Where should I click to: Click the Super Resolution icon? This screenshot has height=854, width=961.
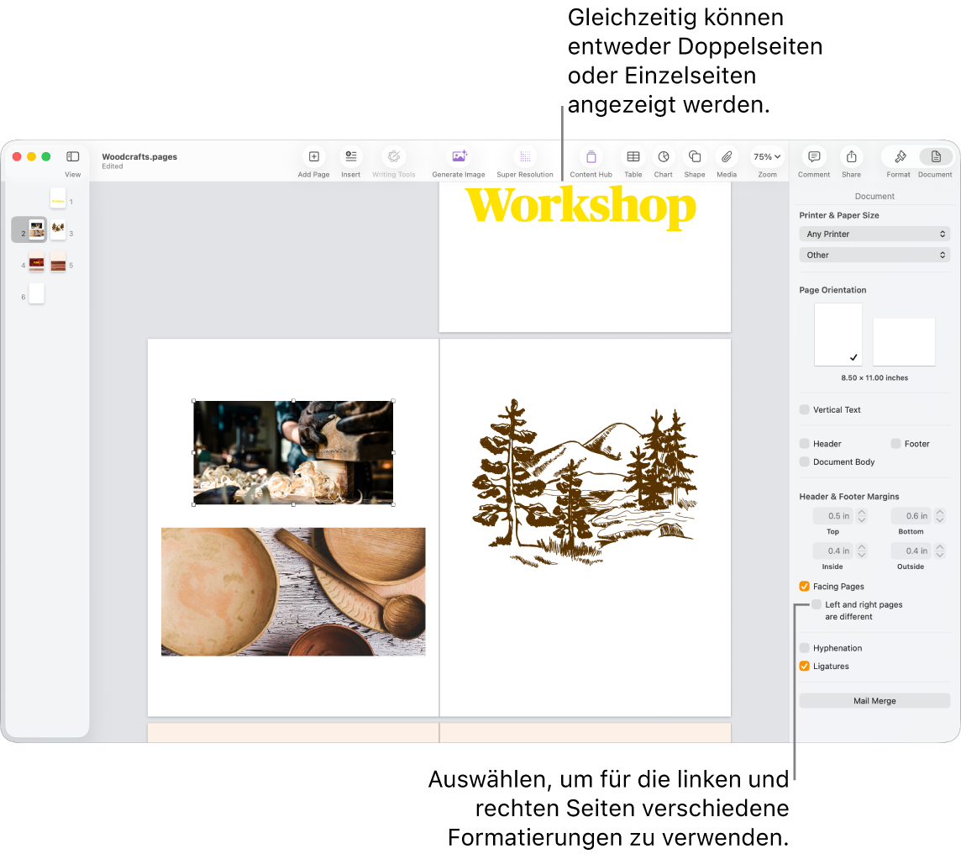click(x=525, y=157)
